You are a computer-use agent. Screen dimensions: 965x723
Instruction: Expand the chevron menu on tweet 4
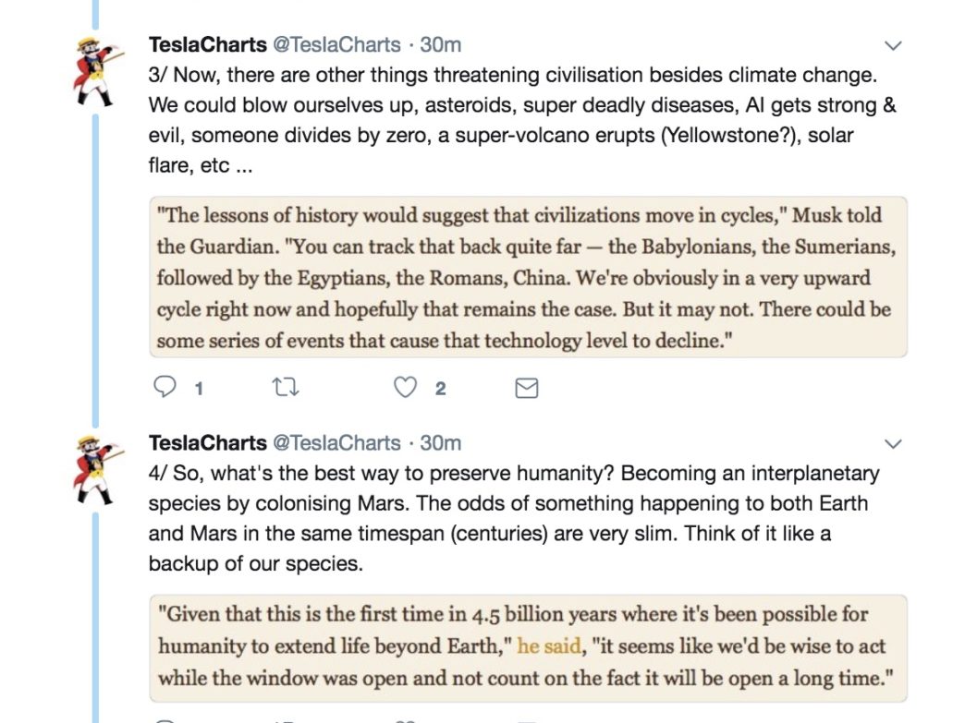pyautogui.click(x=892, y=444)
